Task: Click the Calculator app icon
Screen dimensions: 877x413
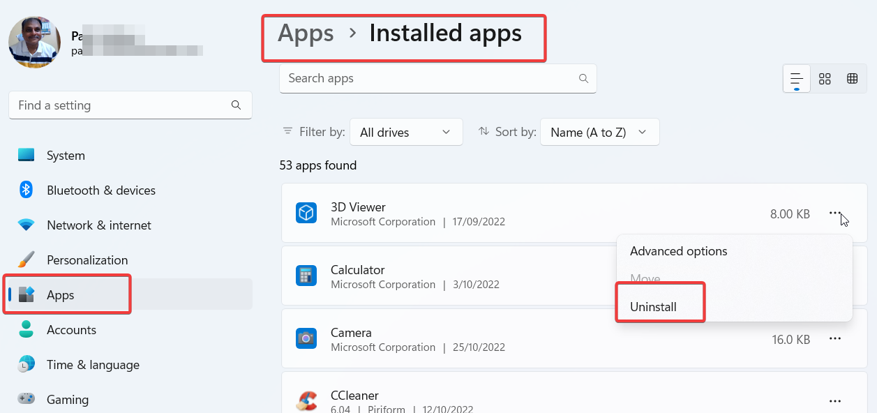Action: point(306,276)
